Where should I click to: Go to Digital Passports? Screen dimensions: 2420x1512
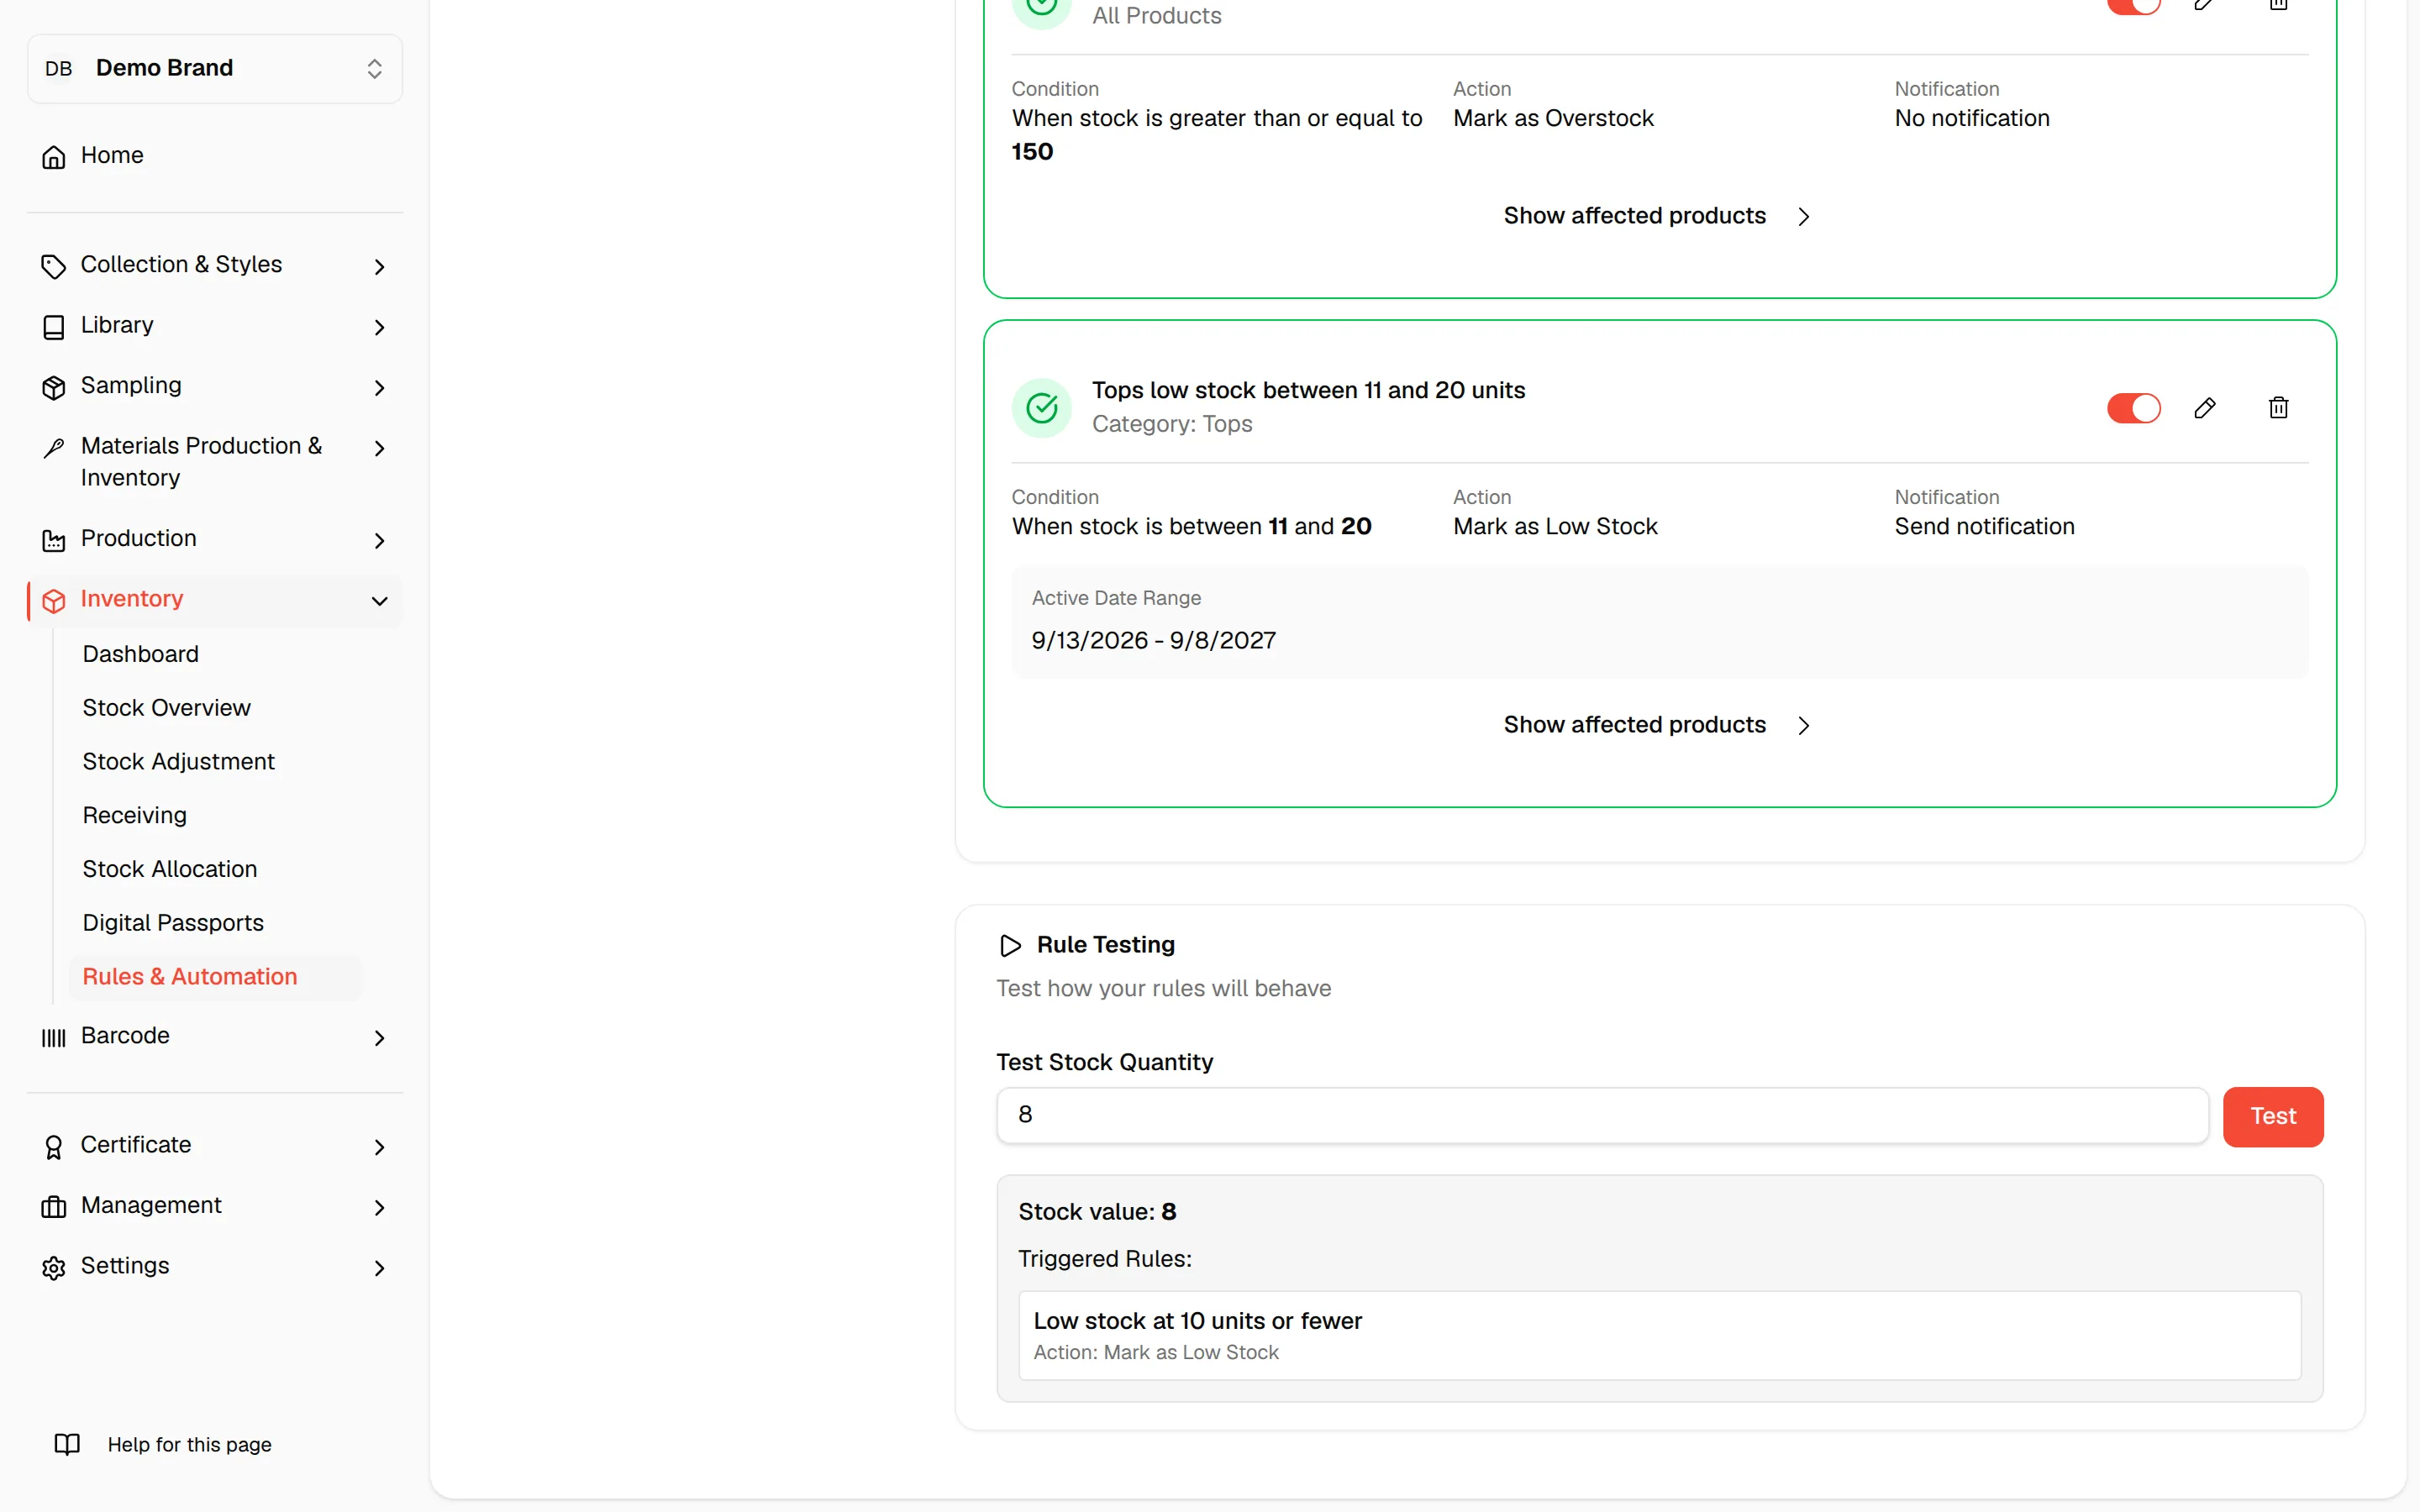173,922
